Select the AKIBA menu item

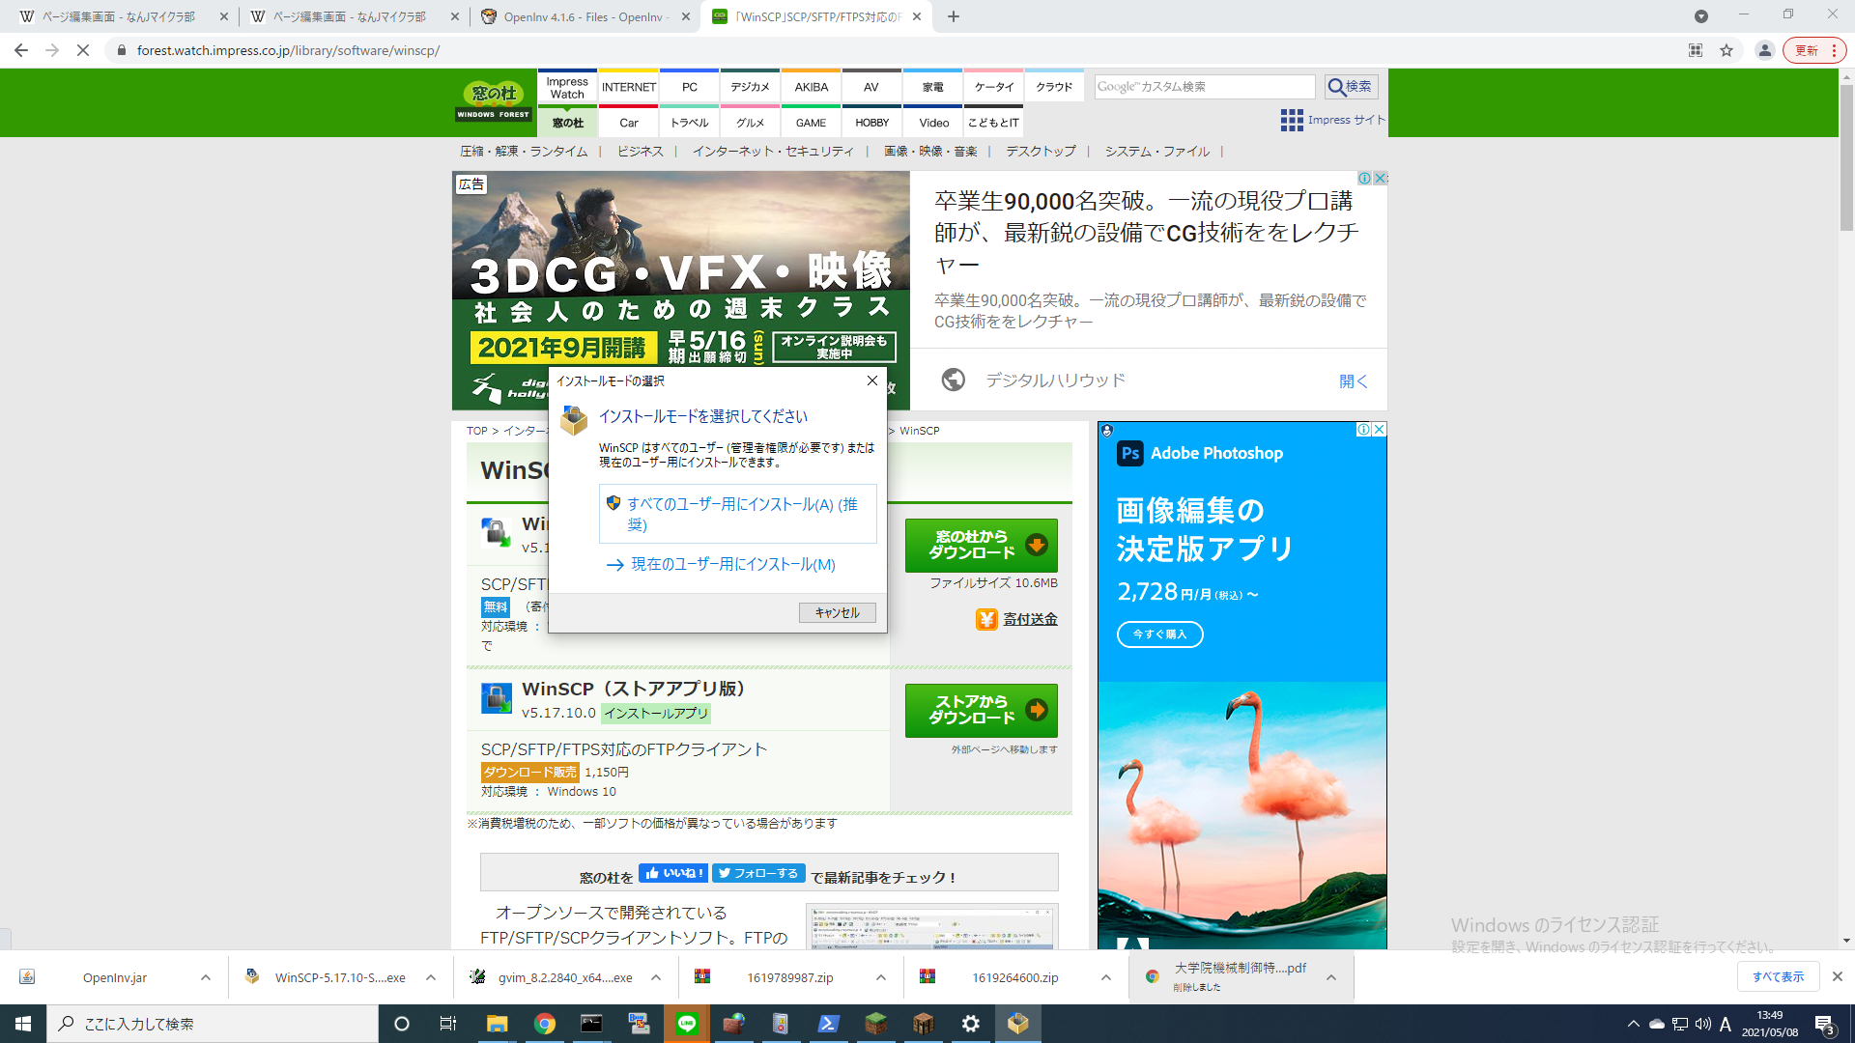pos(812,87)
